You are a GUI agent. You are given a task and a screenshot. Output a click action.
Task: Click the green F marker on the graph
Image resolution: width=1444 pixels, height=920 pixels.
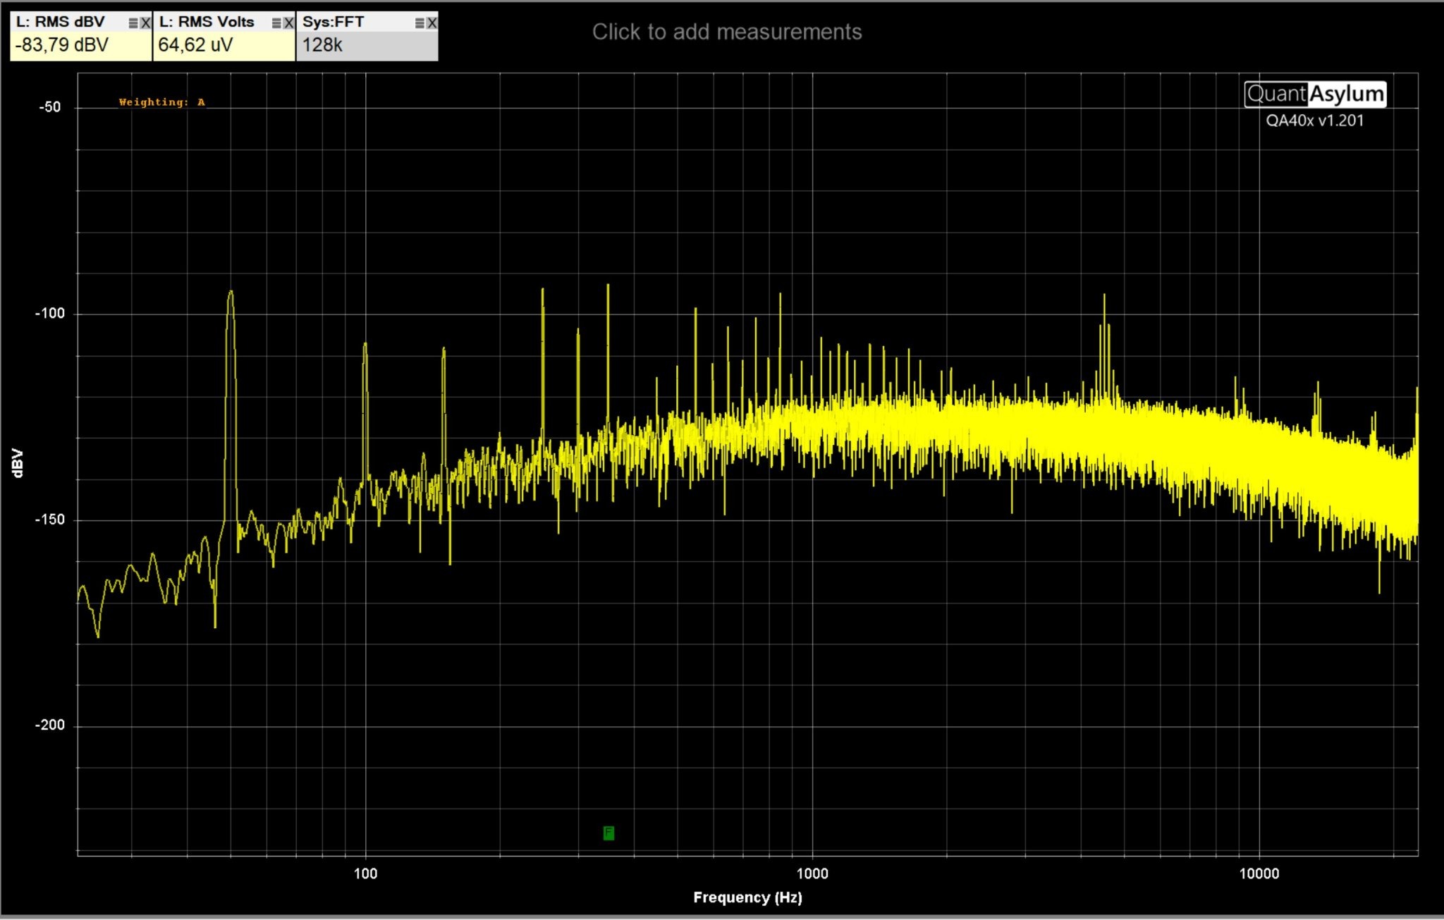point(608,833)
